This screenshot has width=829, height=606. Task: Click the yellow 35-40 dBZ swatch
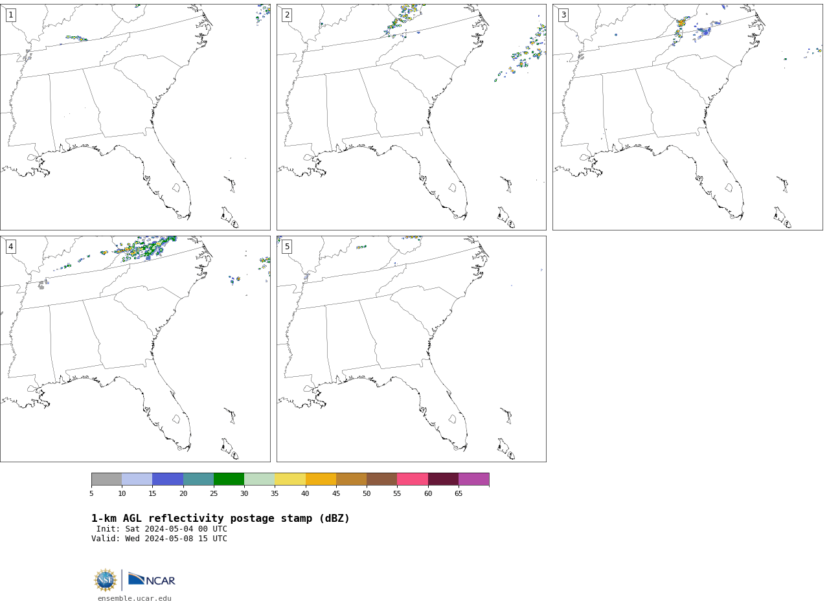point(290,479)
